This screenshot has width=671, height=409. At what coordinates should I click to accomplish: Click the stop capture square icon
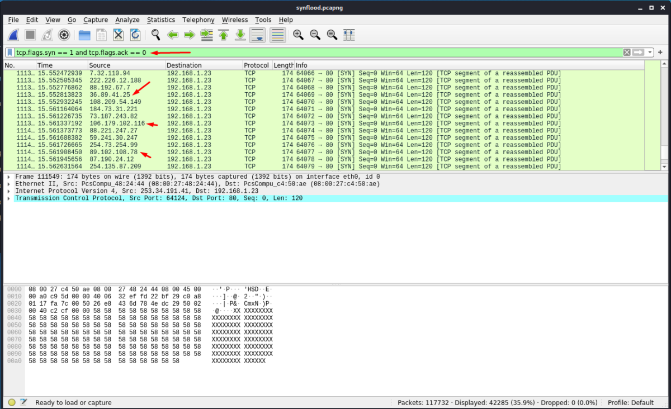(30, 35)
